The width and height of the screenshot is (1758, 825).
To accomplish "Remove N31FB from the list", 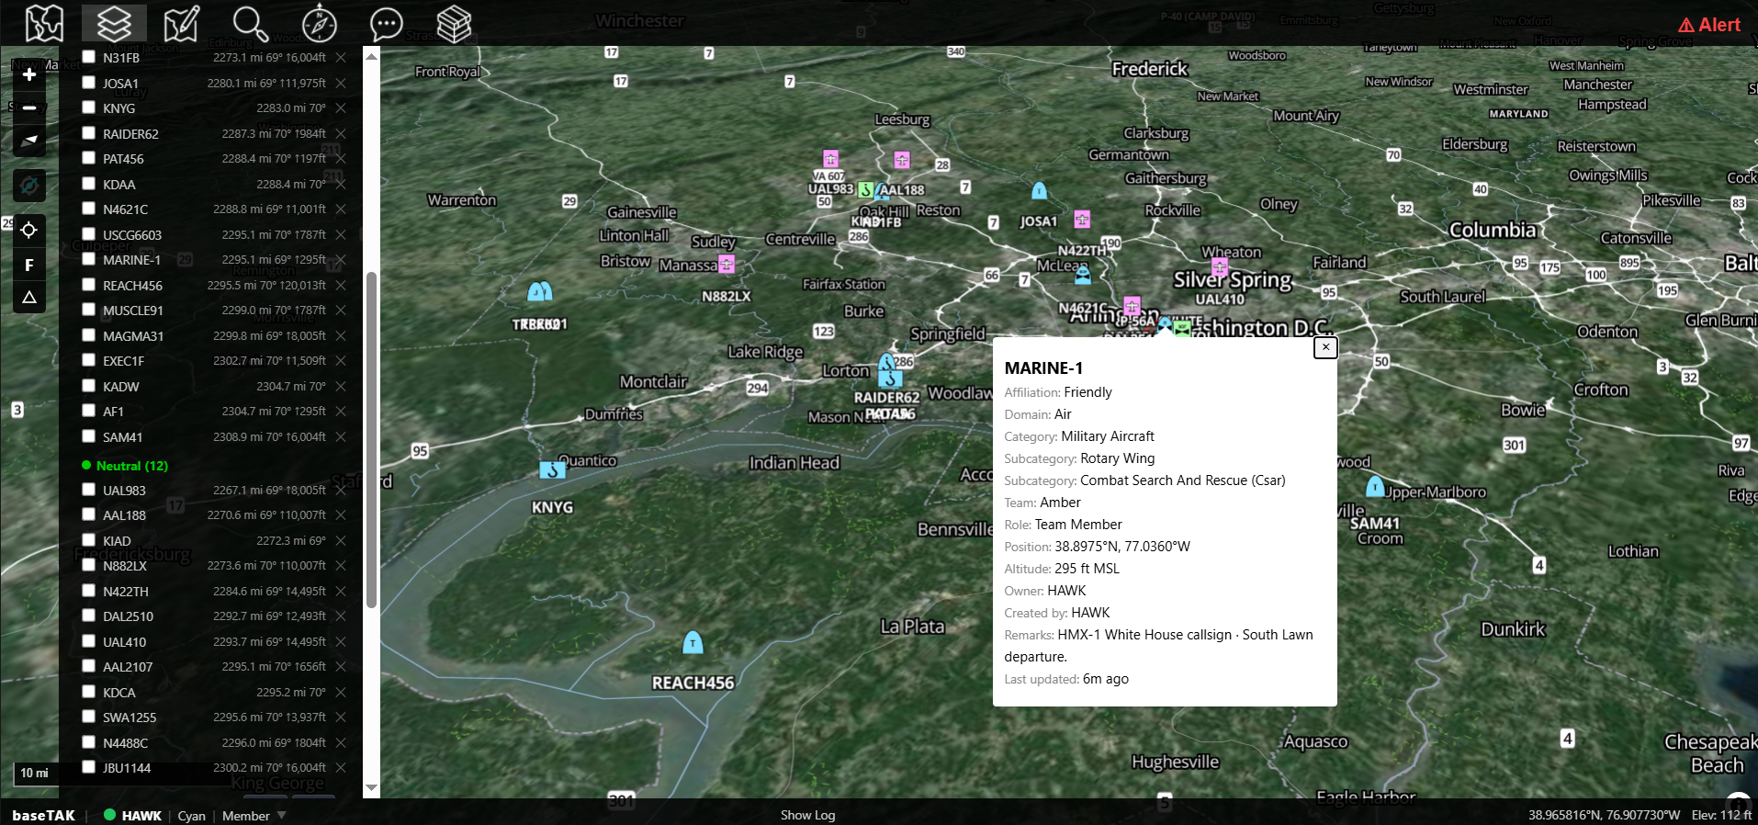I will [341, 57].
